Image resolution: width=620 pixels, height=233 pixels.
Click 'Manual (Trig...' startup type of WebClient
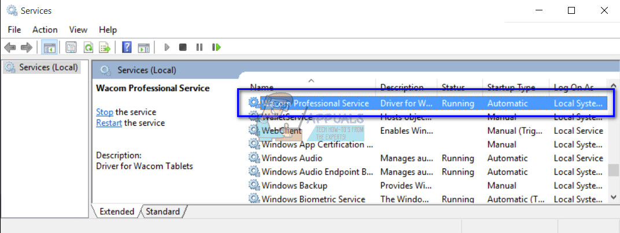(x=514, y=130)
